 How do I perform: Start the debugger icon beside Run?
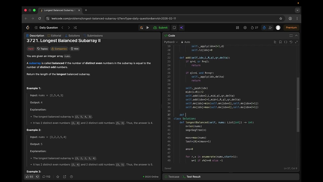click(141, 28)
